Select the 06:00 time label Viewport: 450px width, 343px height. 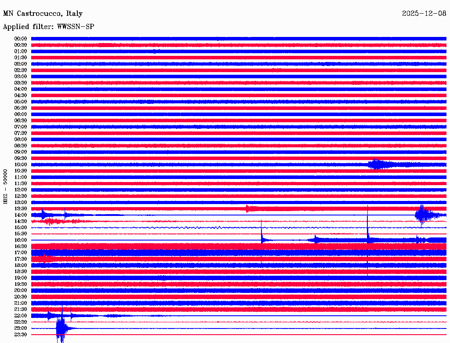tap(21, 114)
